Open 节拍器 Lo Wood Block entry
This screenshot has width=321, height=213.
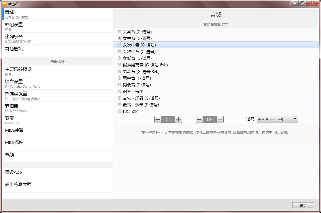pyautogui.click(x=58, y=108)
